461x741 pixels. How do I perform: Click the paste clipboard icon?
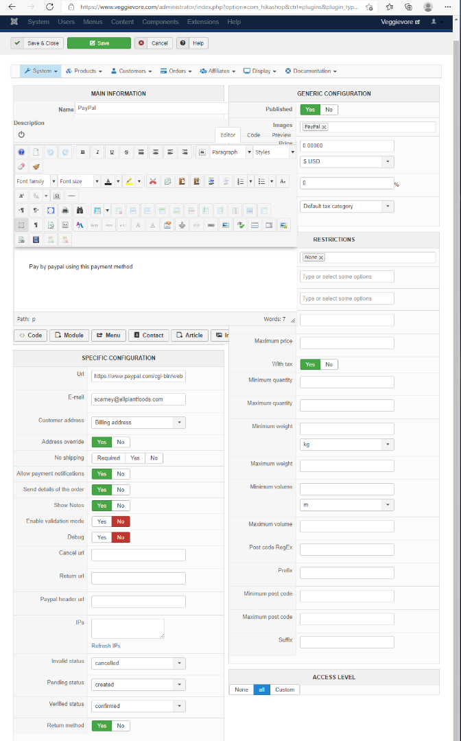point(182,181)
